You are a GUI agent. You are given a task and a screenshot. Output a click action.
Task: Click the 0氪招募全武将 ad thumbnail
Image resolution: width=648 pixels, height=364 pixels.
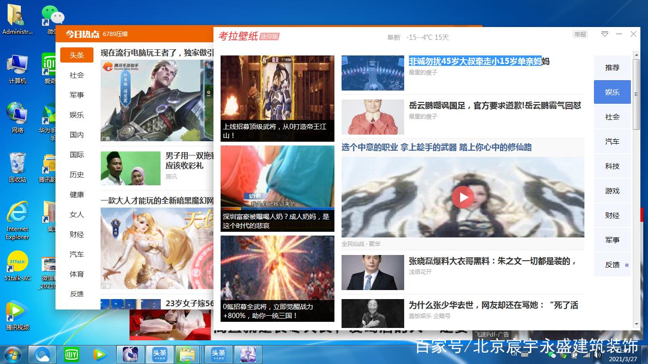pyautogui.click(x=278, y=278)
